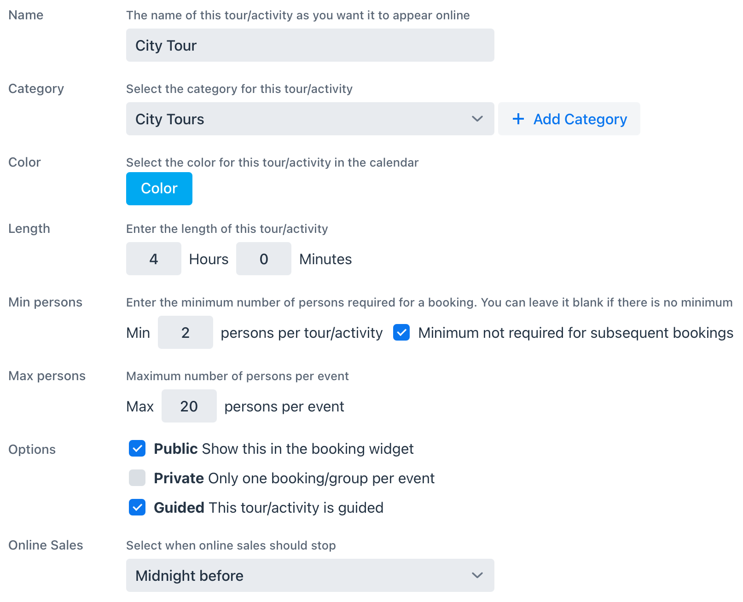
Task: Expand the category dropdown chevron arrow
Action: pyautogui.click(x=477, y=119)
